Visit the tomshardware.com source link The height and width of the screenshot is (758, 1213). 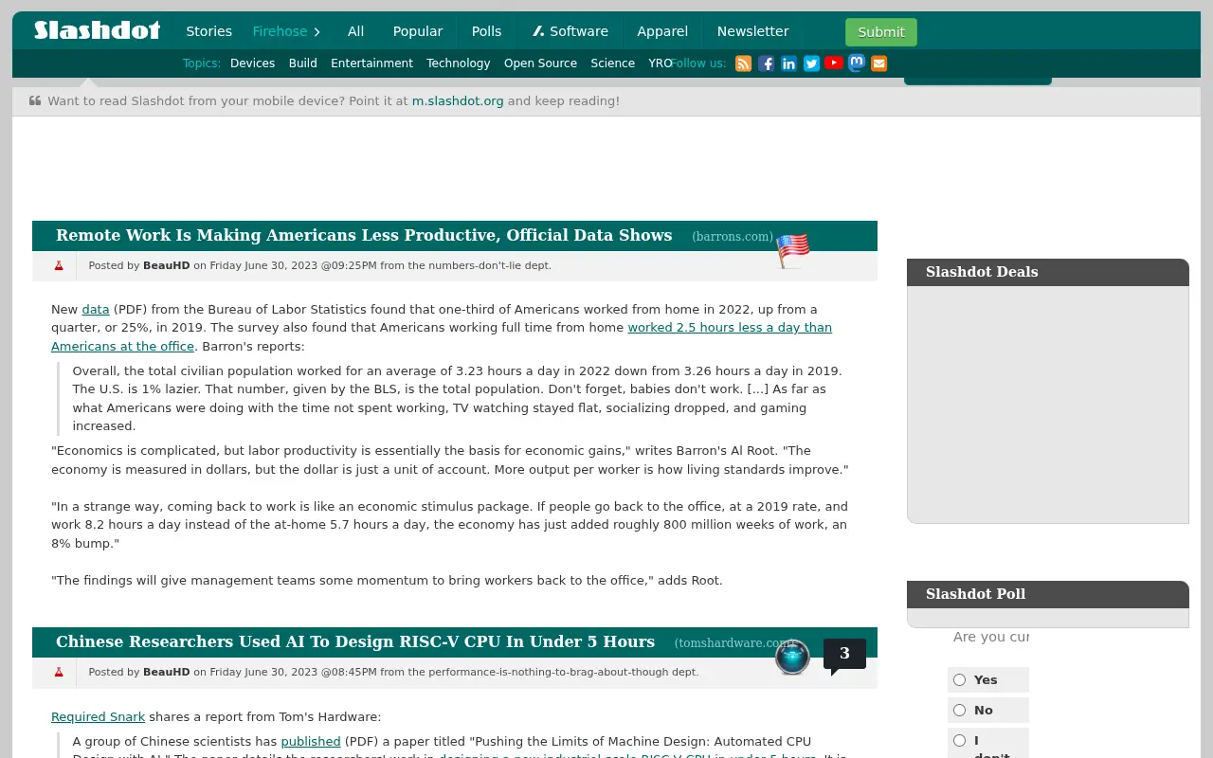[734, 643]
